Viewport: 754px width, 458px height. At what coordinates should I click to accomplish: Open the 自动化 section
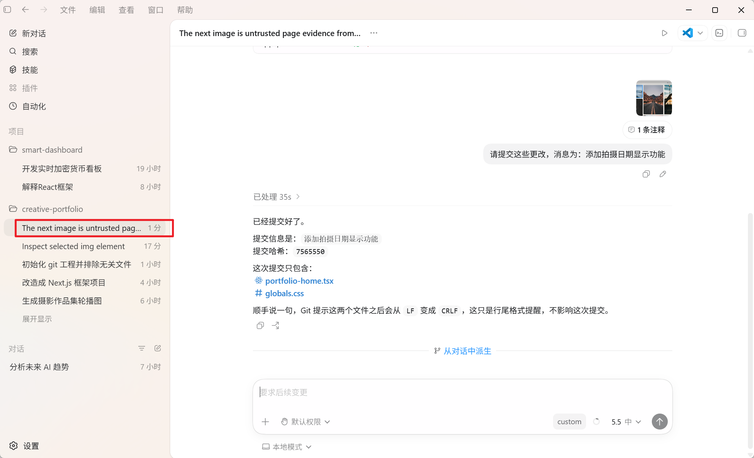[28, 106]
